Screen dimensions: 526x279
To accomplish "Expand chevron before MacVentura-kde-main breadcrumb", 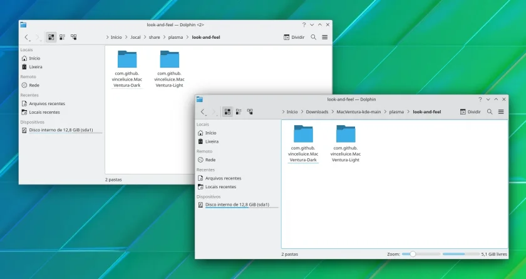I will pyautogui.click(x=333, y=112).
